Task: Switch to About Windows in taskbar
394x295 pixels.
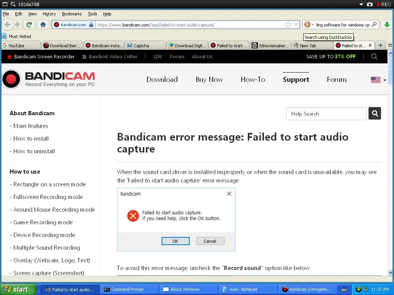Action: click(189, 289)
